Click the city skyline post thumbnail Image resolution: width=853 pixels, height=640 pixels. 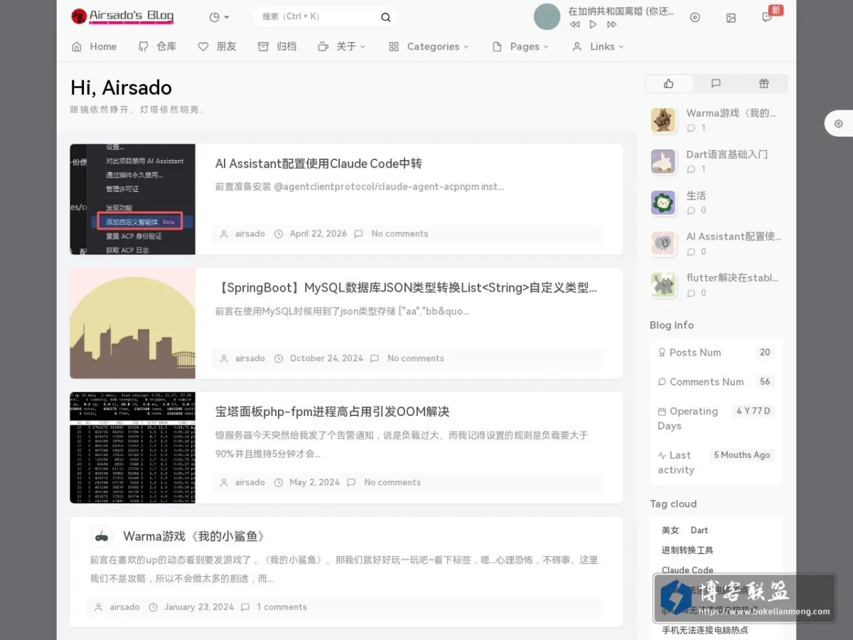pos(132,323)
